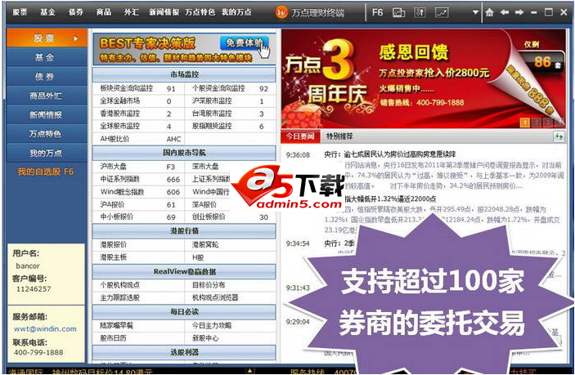Collapse the 国内股市导航 section header

tap(184, 153)
